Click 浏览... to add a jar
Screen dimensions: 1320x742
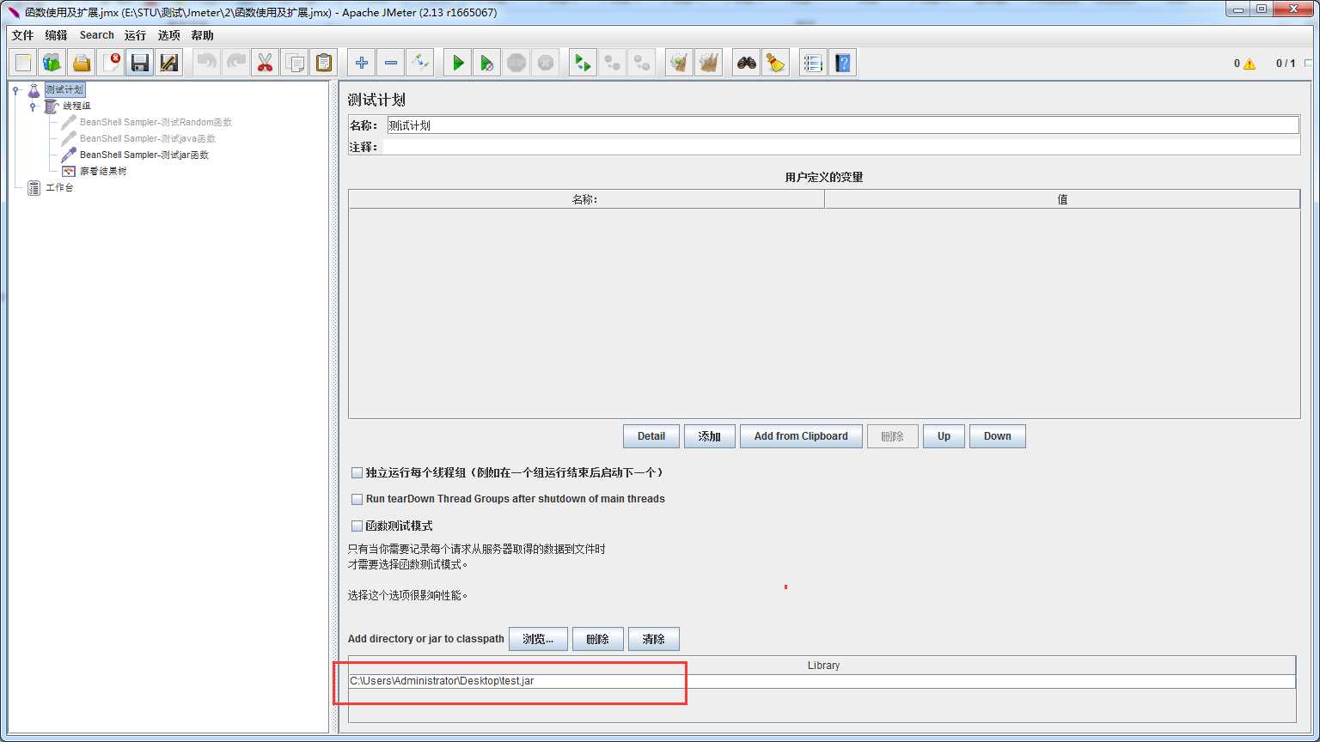pos(538,639)
